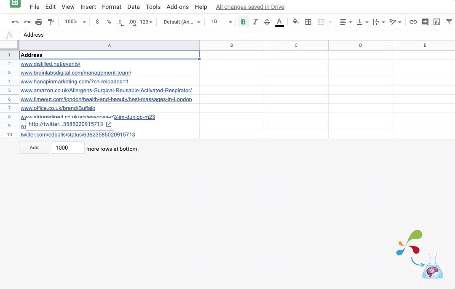Select column A header
This screenshot has height=289, width=455.
[x=110, y=45]
